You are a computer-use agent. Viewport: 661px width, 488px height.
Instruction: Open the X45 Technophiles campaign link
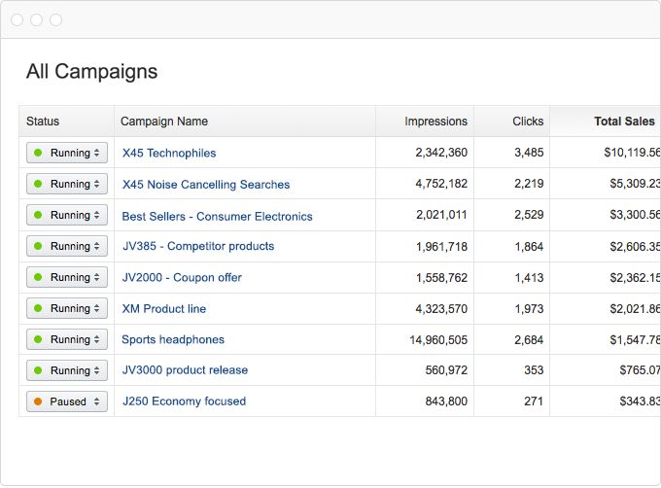pyautogui.click(x=169, y=153)
